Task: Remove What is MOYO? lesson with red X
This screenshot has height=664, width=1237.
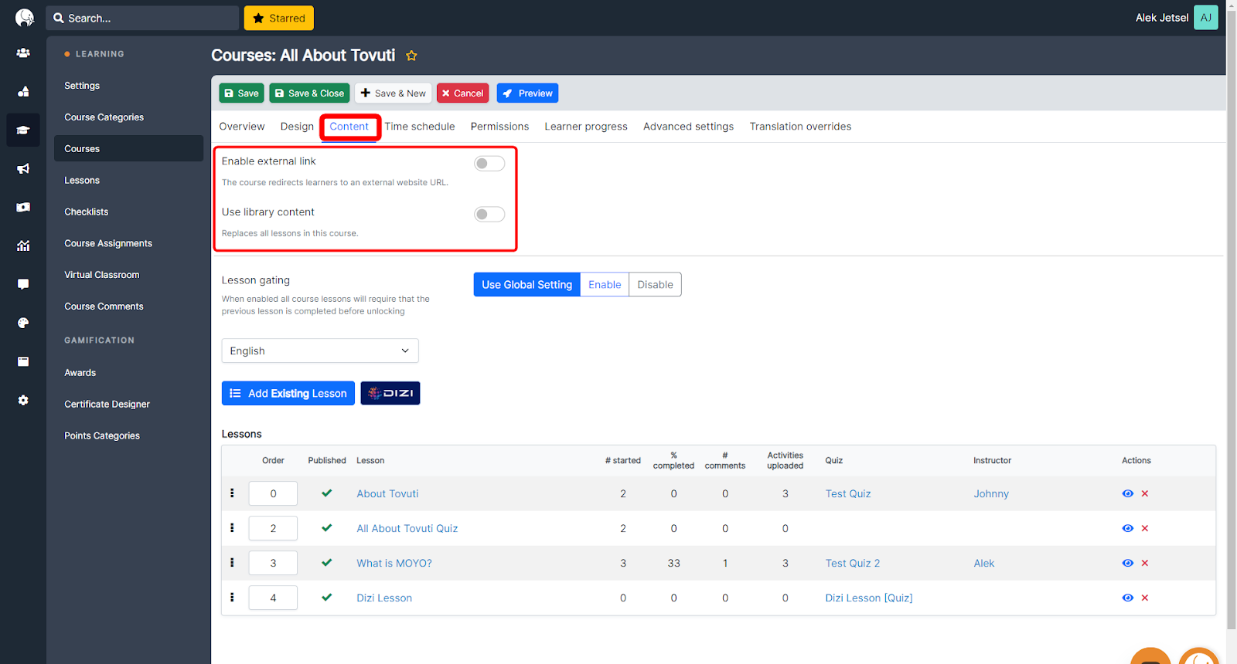Action: (1145, 563)
